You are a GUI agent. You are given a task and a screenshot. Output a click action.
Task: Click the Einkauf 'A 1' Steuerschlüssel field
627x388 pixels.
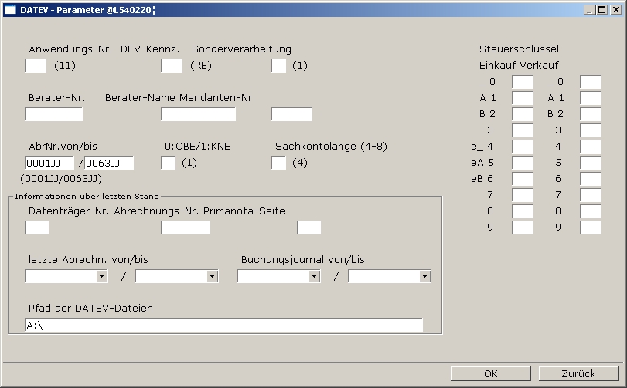pyautogui.click(x=523, y=98)
